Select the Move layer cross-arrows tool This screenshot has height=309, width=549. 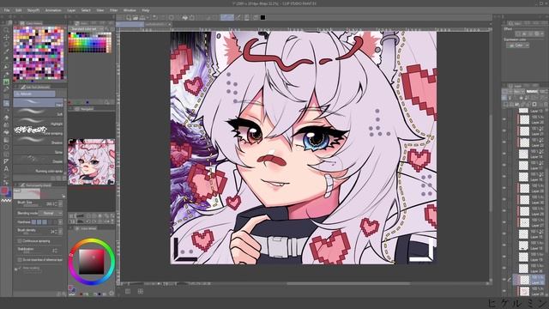pos(6,37)
